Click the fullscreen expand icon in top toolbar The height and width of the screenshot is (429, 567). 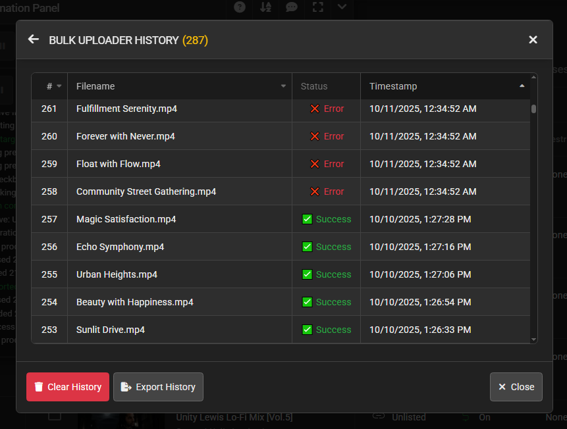pos(318,7)
